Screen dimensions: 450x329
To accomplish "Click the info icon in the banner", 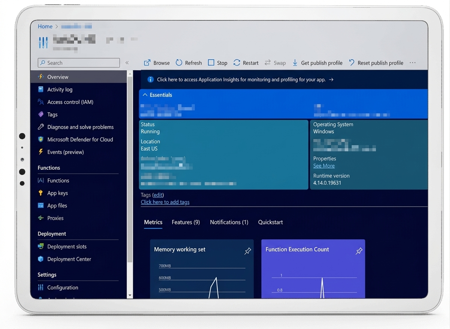I will click(x=150, y=79).
